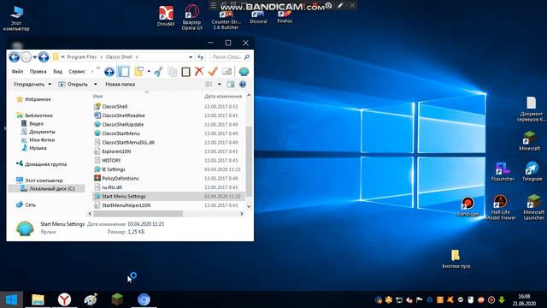Open the Сервис menu

coord(77,72)
